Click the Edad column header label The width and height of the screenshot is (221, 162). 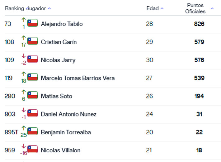click(x=153, y=8)
